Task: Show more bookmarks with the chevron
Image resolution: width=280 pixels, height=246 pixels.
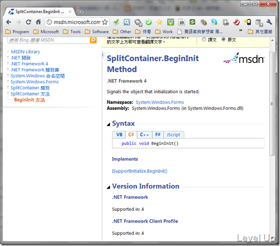Action: coord(240,30)
